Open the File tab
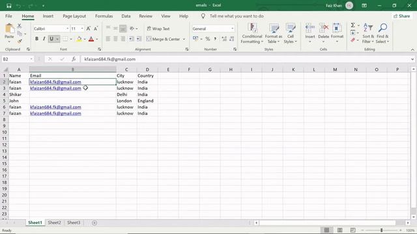Viewport: 417px width, 234px height. tap(8, 16)
